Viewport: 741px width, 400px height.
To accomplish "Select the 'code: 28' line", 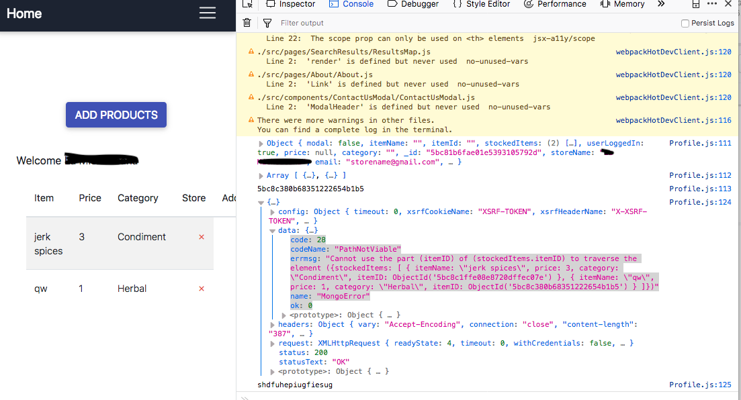I will [x=308, y=240].
